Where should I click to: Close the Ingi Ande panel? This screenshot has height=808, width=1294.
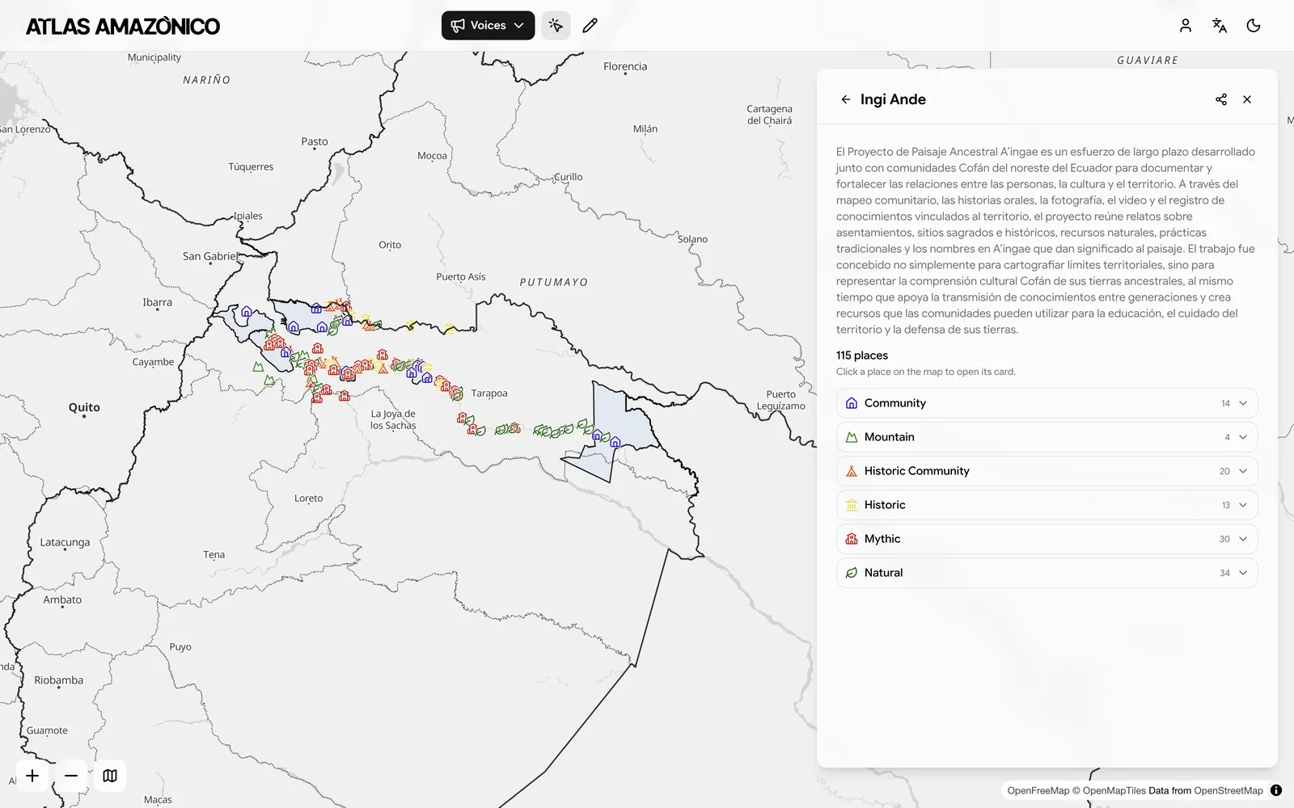tap(1247, 99)
